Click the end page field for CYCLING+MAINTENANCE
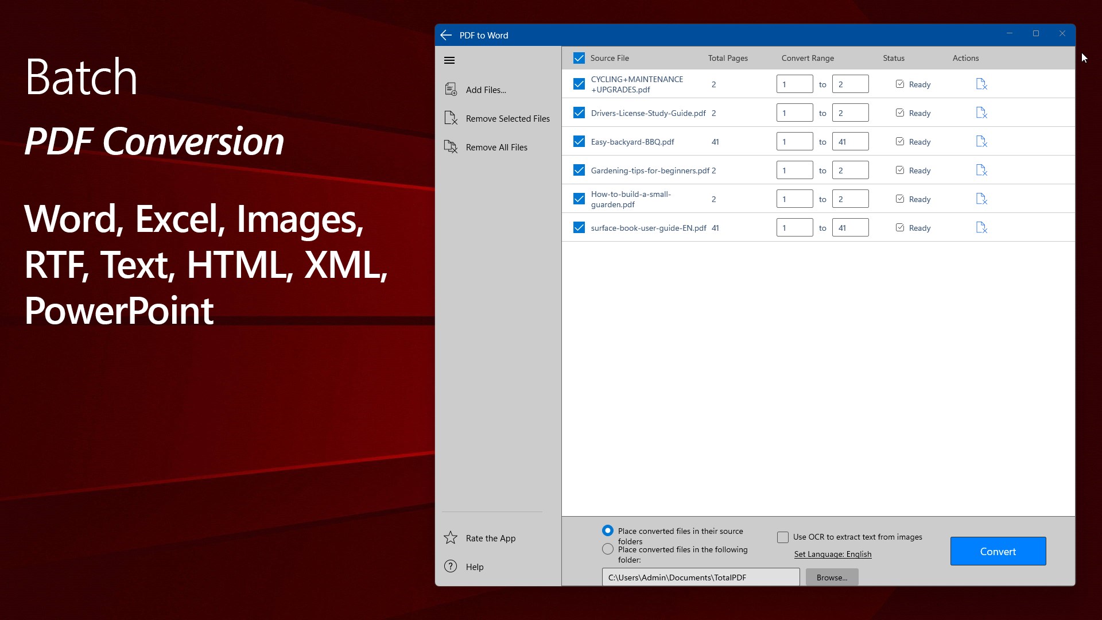This screenshot has width=1102, height=620. point(850,84)
